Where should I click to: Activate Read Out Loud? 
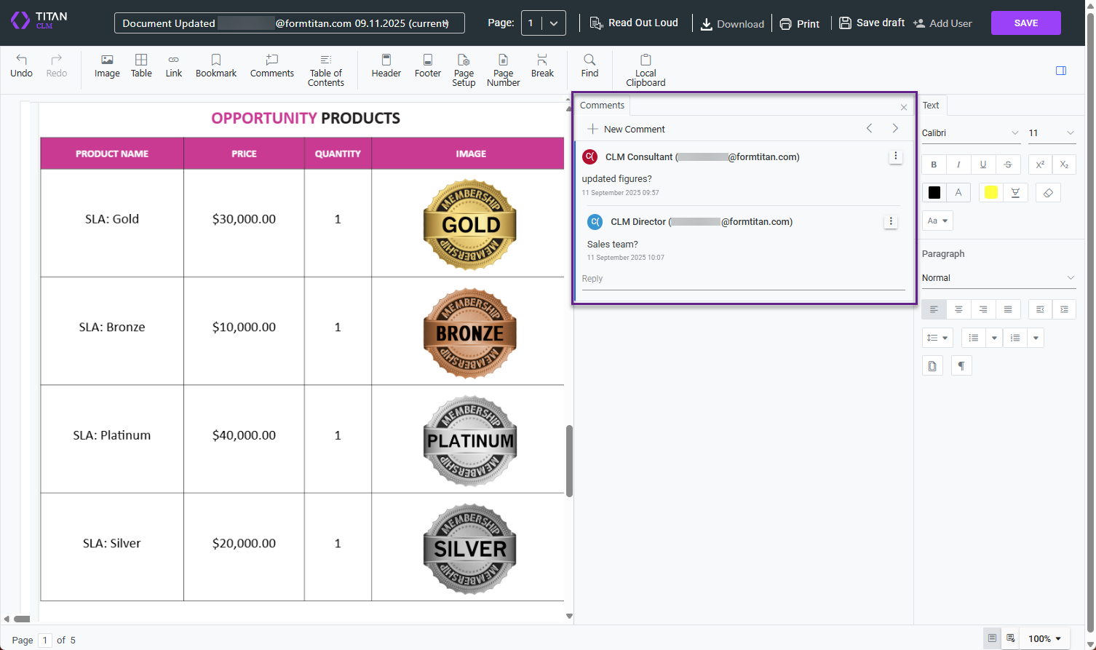pyautogui.click(x=634, y=23)
